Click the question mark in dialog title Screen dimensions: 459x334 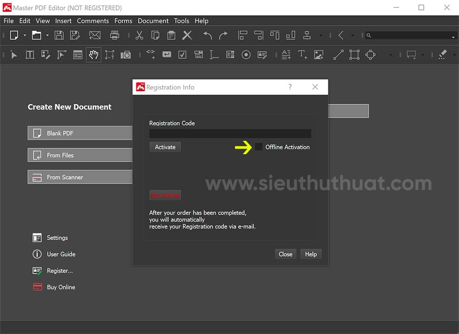290,87
